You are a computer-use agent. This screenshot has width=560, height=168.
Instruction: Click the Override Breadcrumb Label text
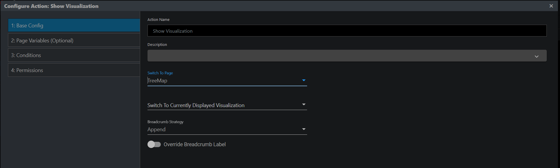195,144
